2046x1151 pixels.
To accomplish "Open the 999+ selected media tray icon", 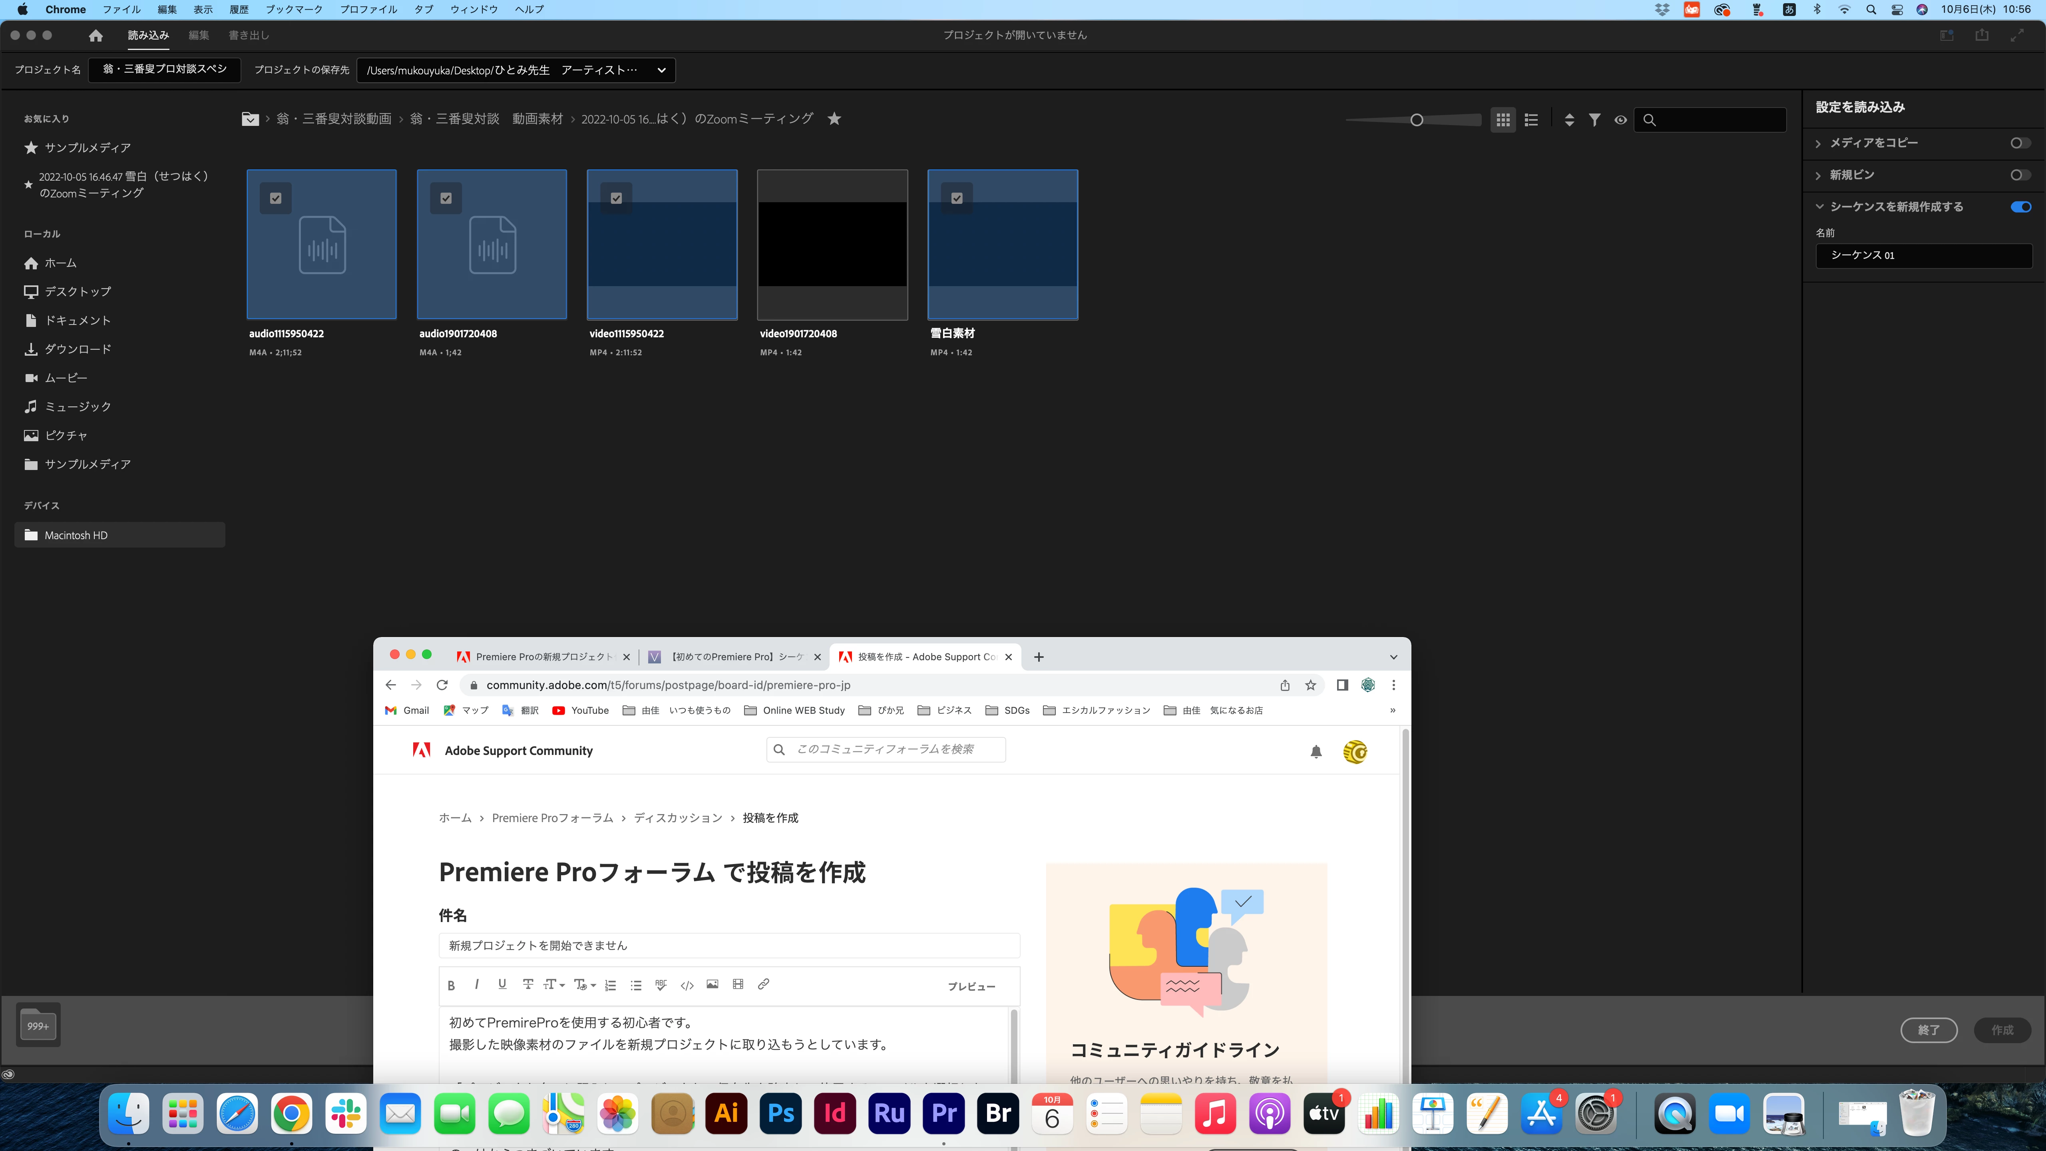I will (x=38, y=1025).
